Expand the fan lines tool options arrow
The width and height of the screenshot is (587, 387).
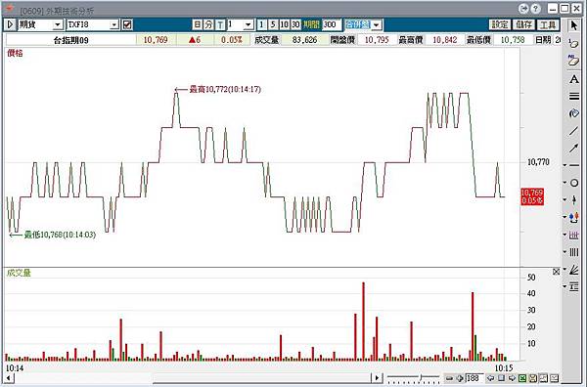click(564, 269)
